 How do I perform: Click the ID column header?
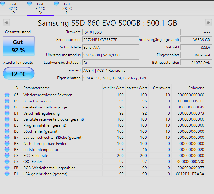click(16, 88)
